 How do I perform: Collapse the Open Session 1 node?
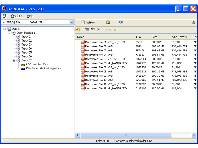point(9,33)
